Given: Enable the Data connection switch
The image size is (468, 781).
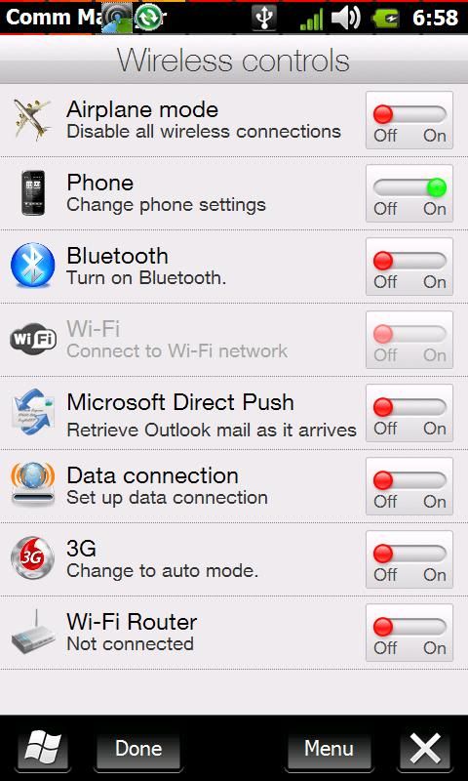Looking at the screenshot, I should tap(409, 486).
